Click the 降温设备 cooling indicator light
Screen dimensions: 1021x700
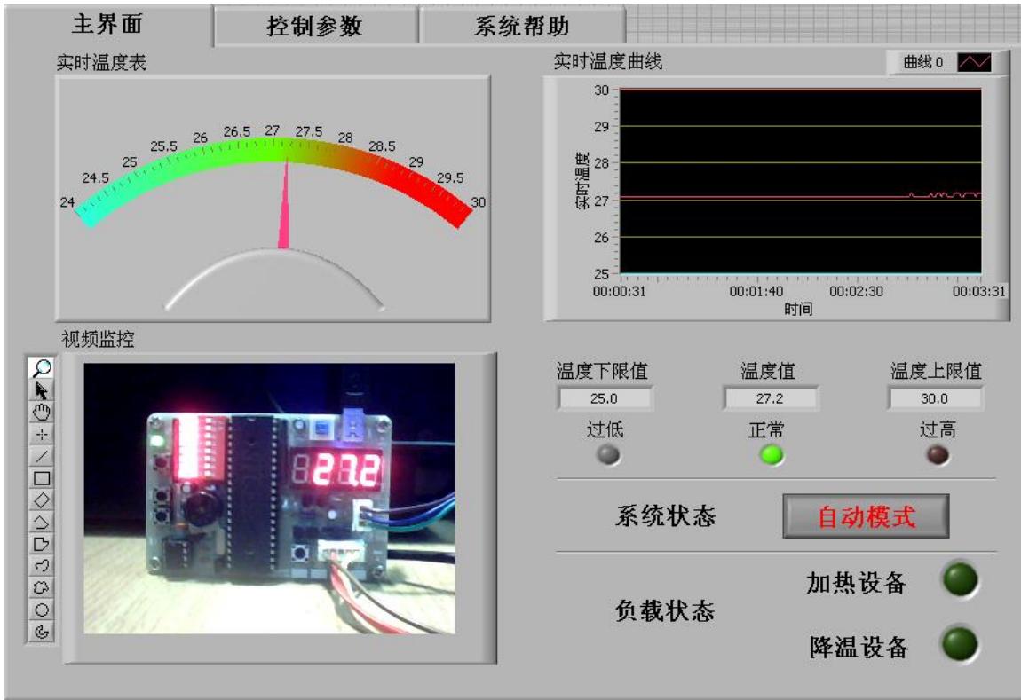coord(960,645)
